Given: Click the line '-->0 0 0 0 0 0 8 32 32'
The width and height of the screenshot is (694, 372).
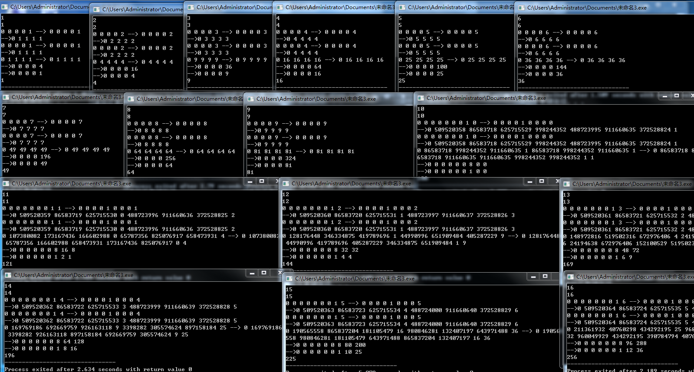Looking at the screenshot, I should click(320, 250).
